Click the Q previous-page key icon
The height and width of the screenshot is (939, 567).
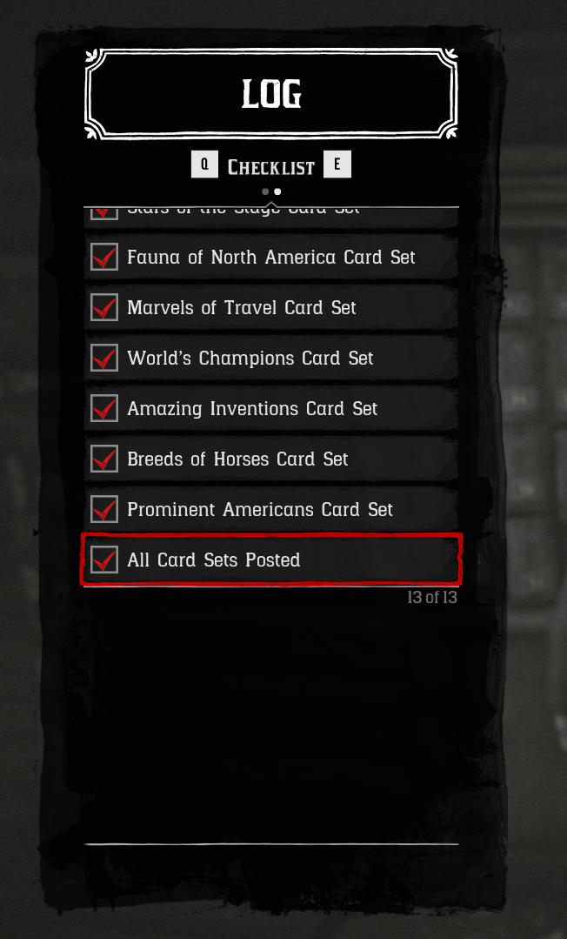(204, 164)
